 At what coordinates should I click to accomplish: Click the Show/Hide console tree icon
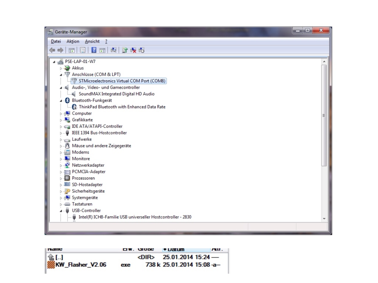tap(72, 50)
